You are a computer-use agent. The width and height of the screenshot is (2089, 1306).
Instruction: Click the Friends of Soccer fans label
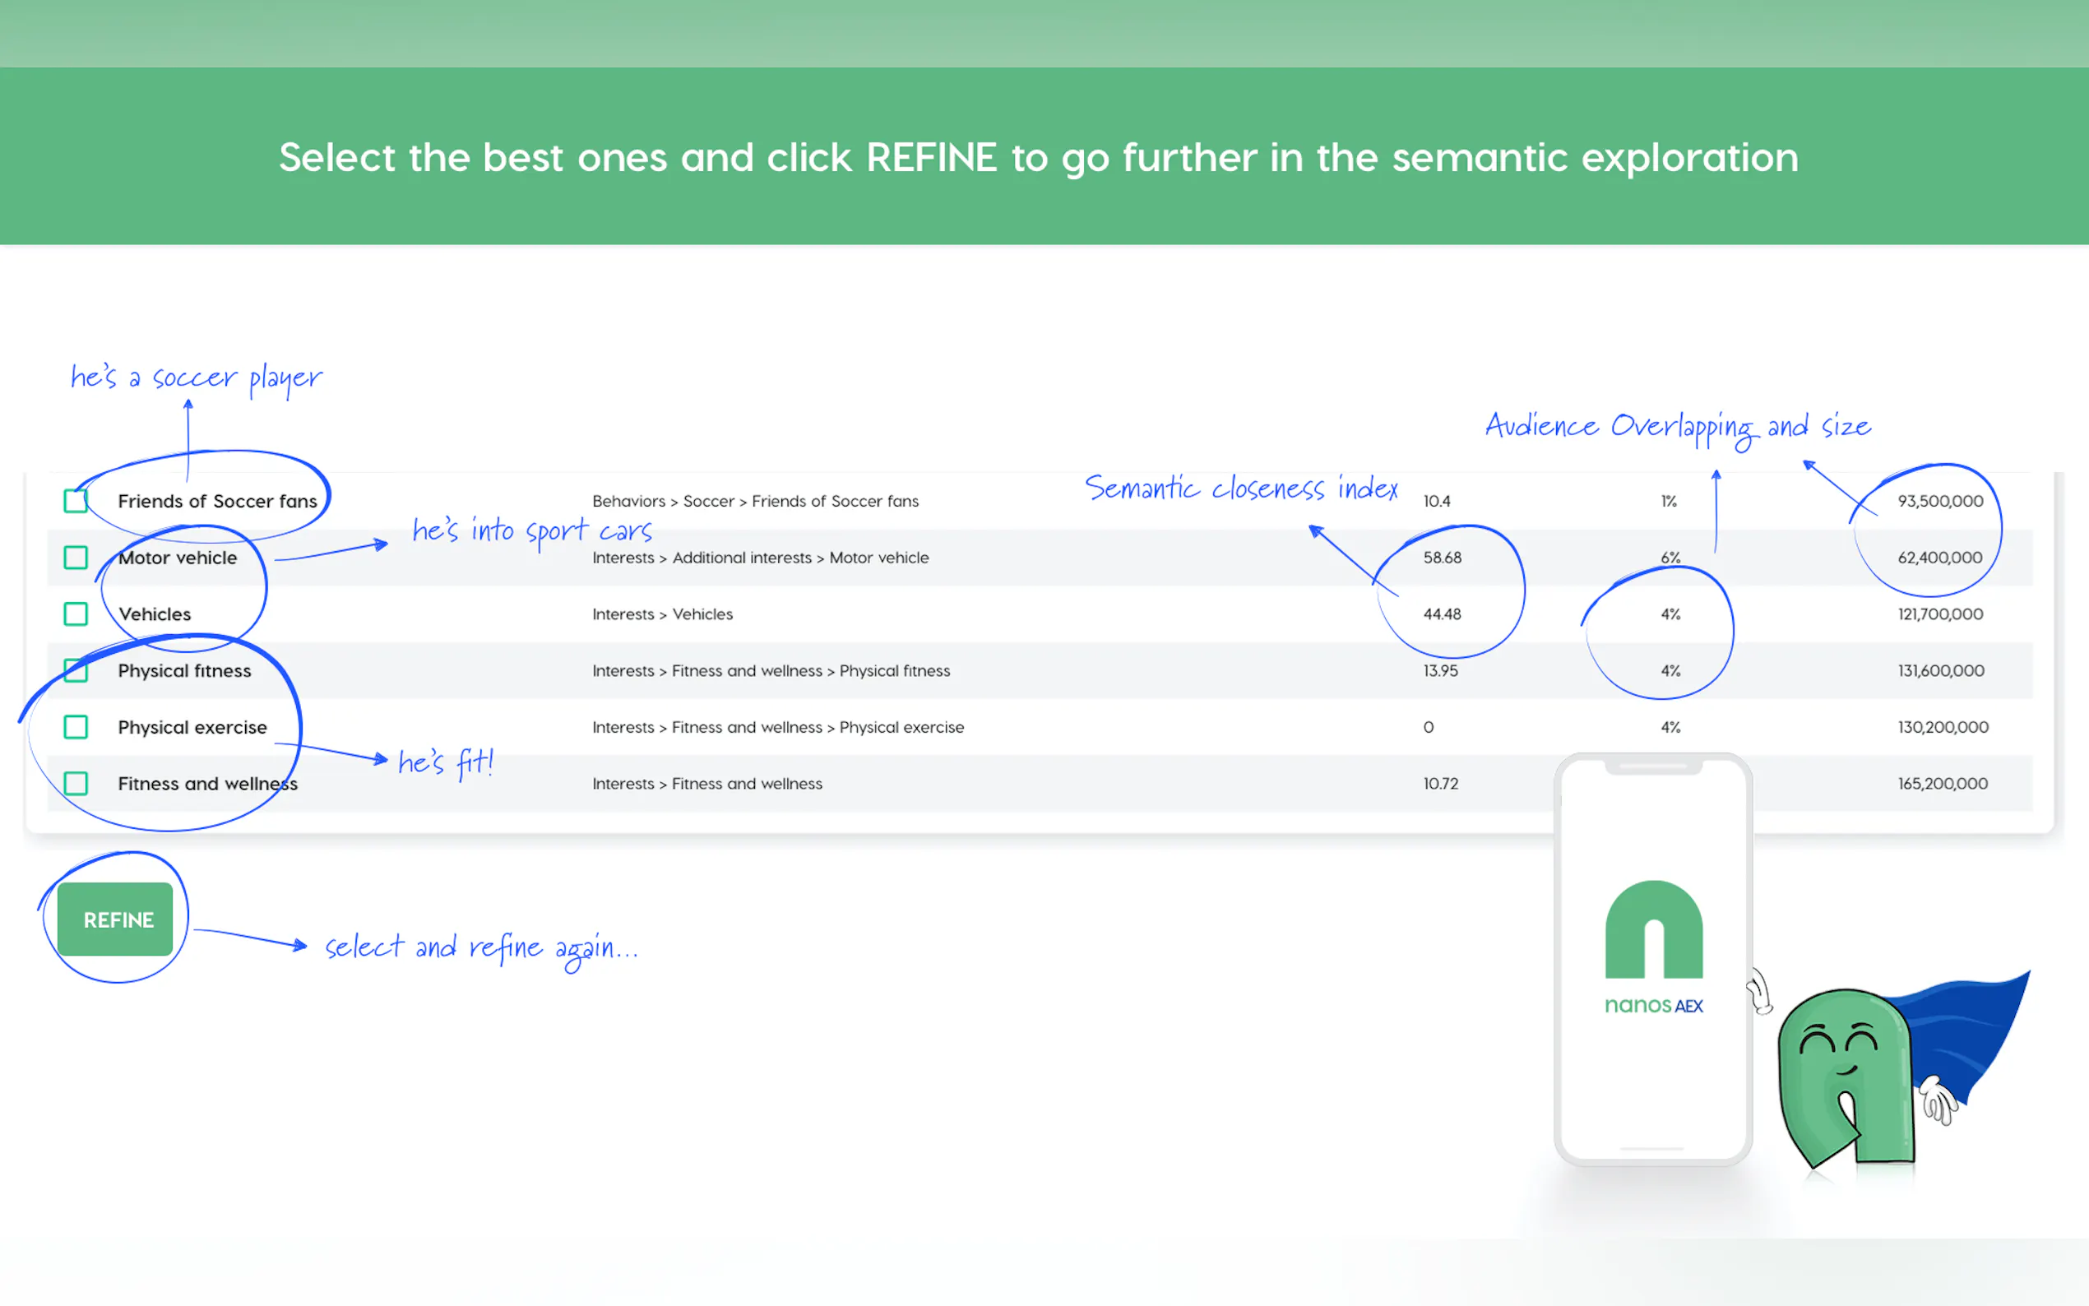tap(218, 501)
